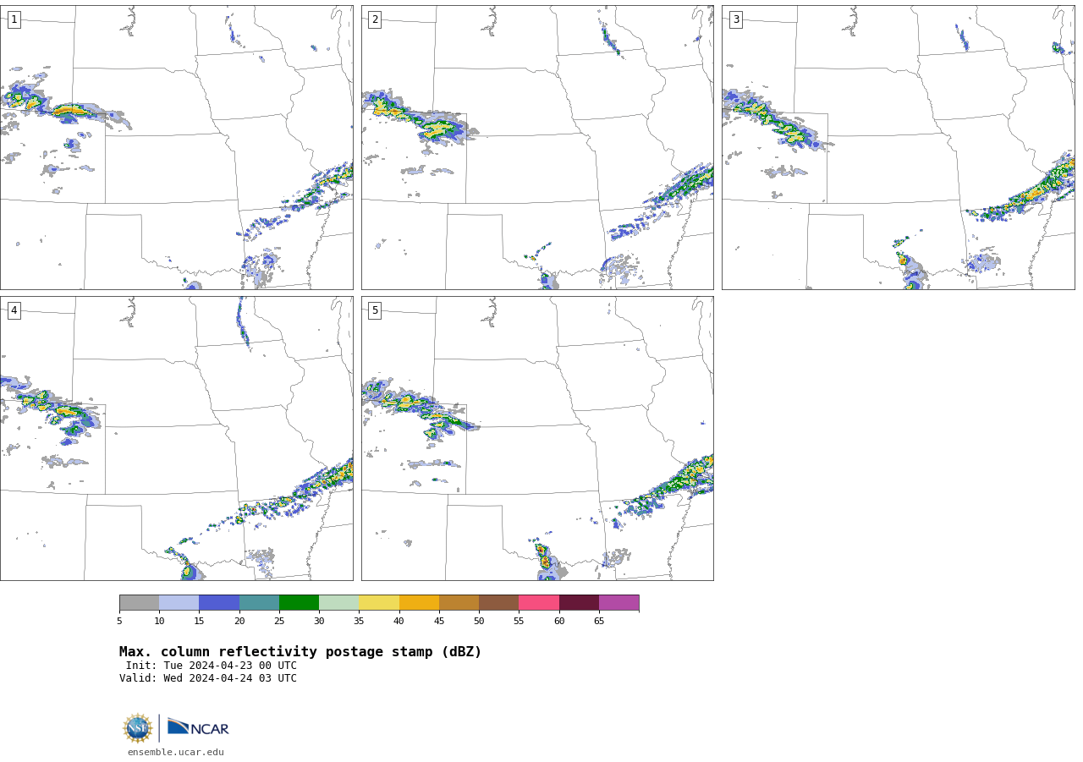Click the tan 45-50 dBZ swatch

(x=459, y=603)
